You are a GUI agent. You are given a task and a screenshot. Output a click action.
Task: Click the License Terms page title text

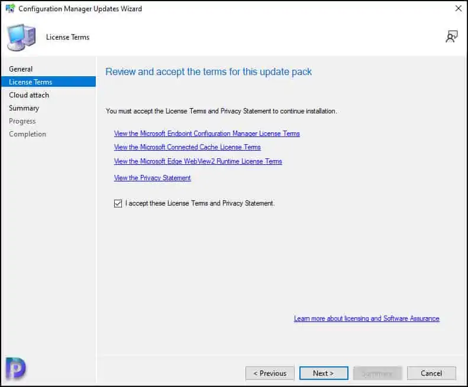(68, 37)
